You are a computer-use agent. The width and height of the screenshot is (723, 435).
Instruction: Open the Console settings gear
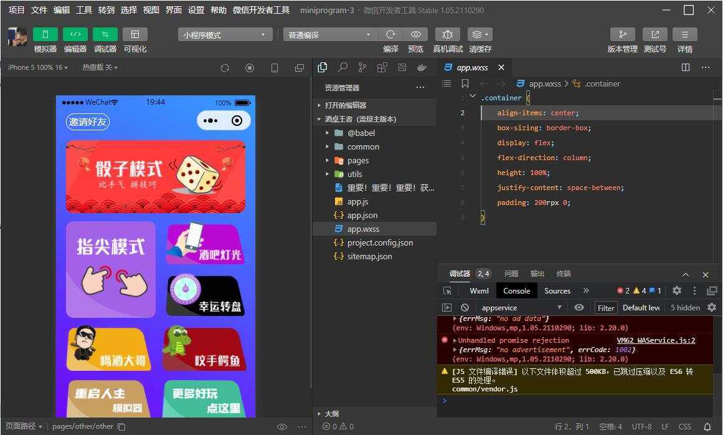tap(676, 290)
